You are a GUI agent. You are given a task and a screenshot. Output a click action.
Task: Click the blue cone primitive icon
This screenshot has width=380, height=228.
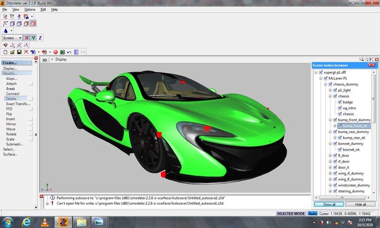click(6, 31)
